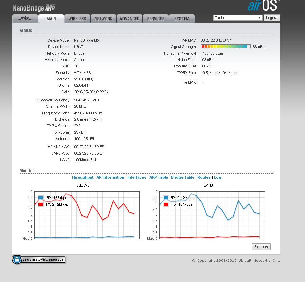
Task: Click the Monitor section heading
Action: point(27,170)
